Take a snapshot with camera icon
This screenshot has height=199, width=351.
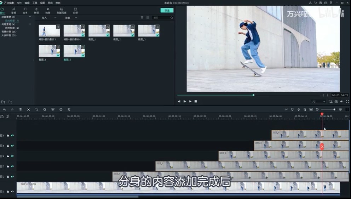[x=336, y=102]
